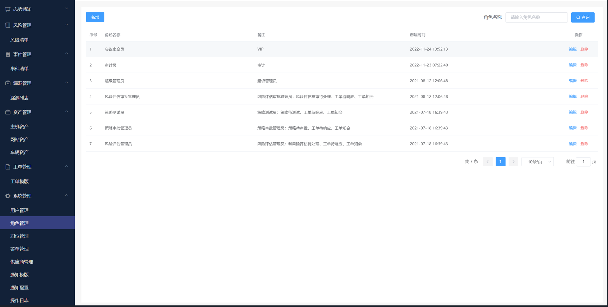Click the 事件管理 clipboard icon
Image resolution: width=608 pixels, height=307 pixels.
click(8, 54)
